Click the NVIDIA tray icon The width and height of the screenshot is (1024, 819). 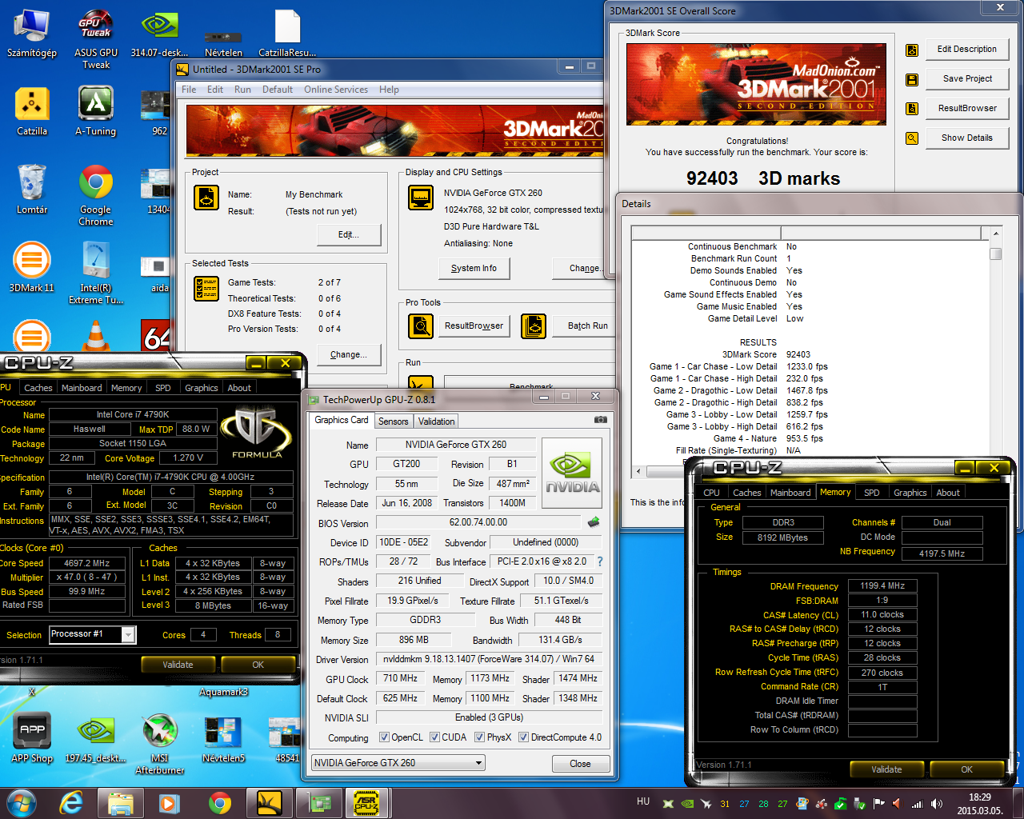[x=687, y=803]
